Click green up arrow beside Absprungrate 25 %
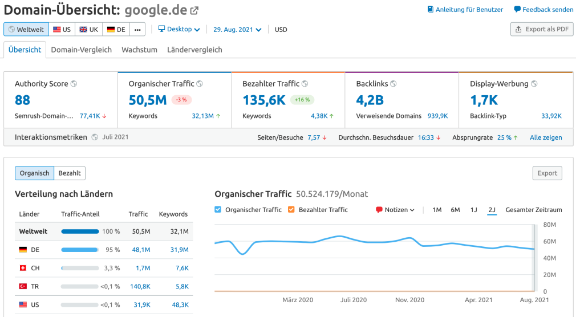 point(516,137)
